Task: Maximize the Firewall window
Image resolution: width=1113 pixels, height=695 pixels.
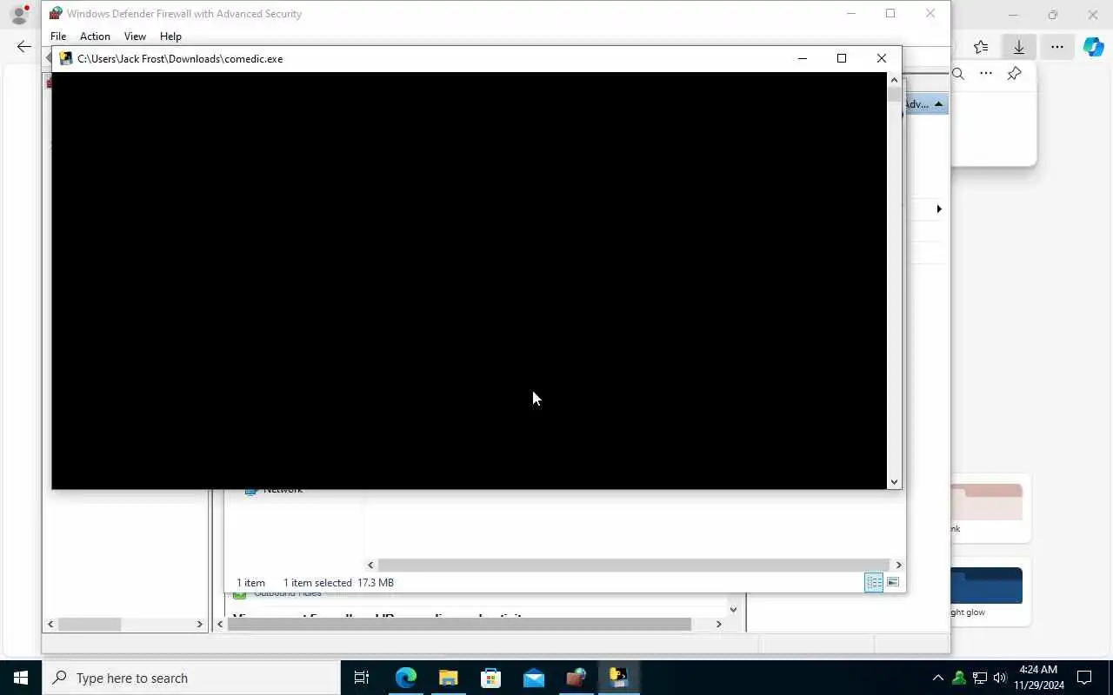Action: click(x=890, y=14)
